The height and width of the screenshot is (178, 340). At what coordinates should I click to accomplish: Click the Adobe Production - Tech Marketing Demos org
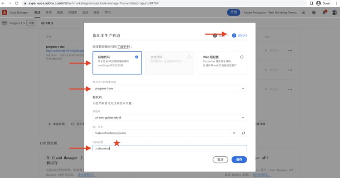[x=270, y=12]
